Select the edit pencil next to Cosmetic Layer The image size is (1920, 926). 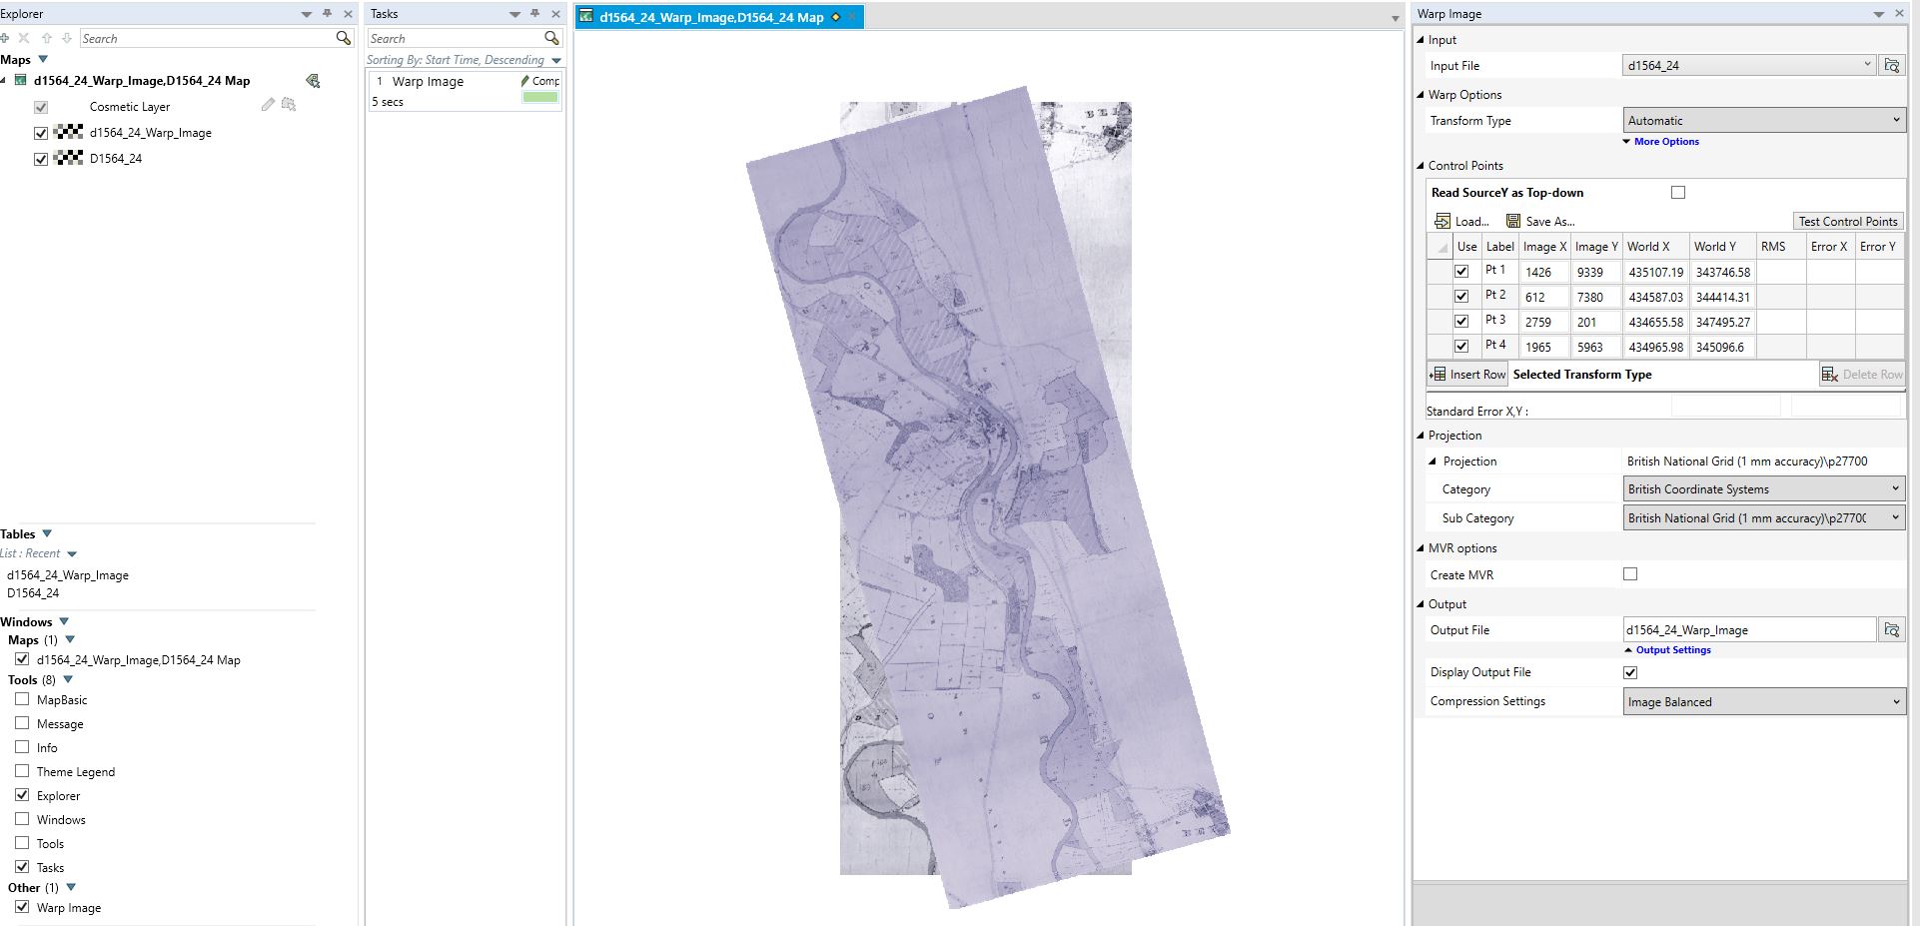266,105
